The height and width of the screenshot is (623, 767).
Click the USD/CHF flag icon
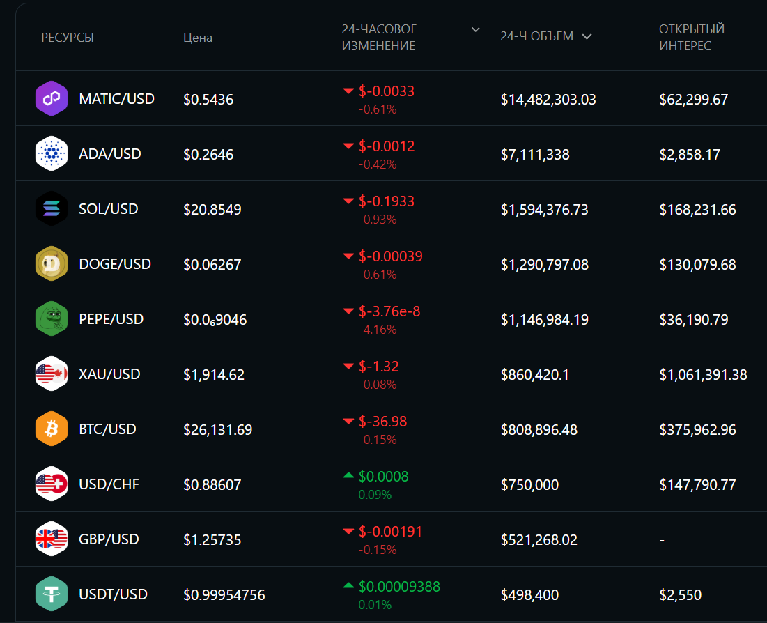52,484
